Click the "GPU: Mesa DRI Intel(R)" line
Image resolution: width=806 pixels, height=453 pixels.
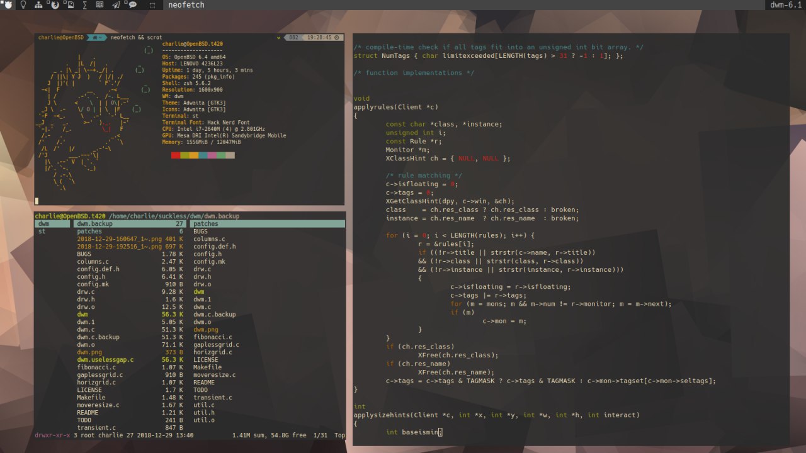coord(224,135)
